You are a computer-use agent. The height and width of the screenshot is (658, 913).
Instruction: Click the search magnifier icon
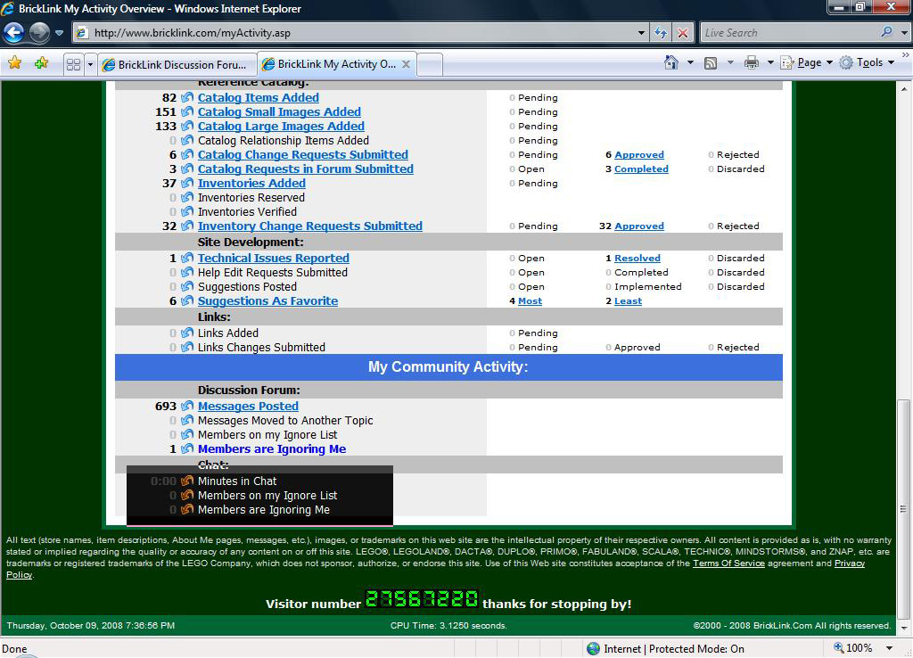(887, 33)
